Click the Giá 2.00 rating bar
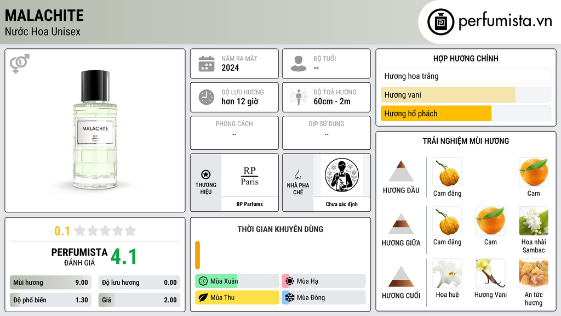The width and height of the screenshot is (561, 316). (139, 300)
